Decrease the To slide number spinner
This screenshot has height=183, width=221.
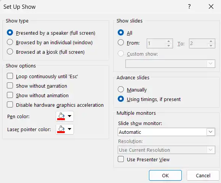(211, 45)
